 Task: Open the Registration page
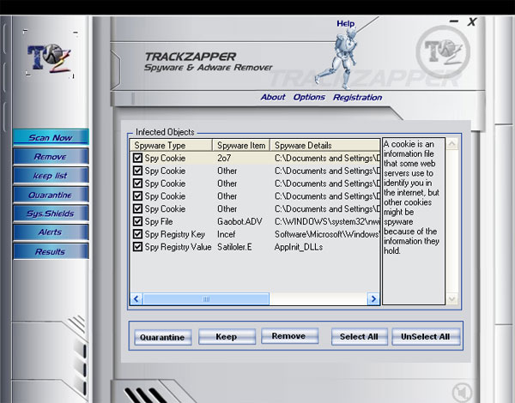click(x=358, y=98)
